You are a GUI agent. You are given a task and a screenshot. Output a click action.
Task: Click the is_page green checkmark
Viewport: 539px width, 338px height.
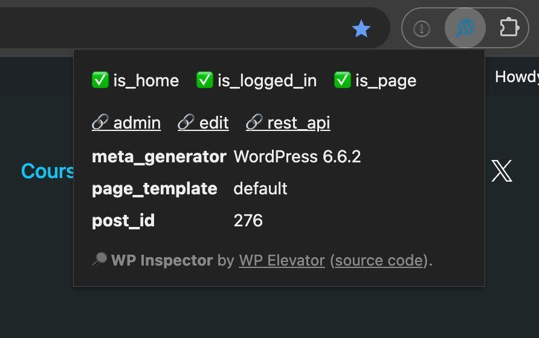pyautogui.click(x=343, y=80)
